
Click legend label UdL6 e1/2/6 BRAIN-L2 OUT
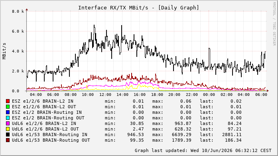click(x=45, y=129)
